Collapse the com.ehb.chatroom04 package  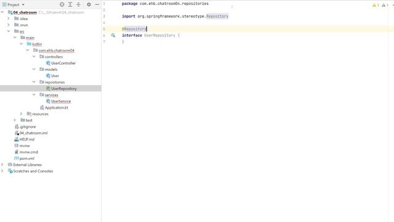28,51
